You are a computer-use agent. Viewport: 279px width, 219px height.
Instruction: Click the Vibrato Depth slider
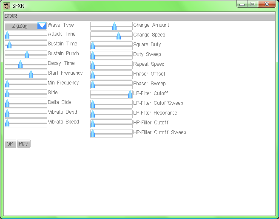(26, 113)
